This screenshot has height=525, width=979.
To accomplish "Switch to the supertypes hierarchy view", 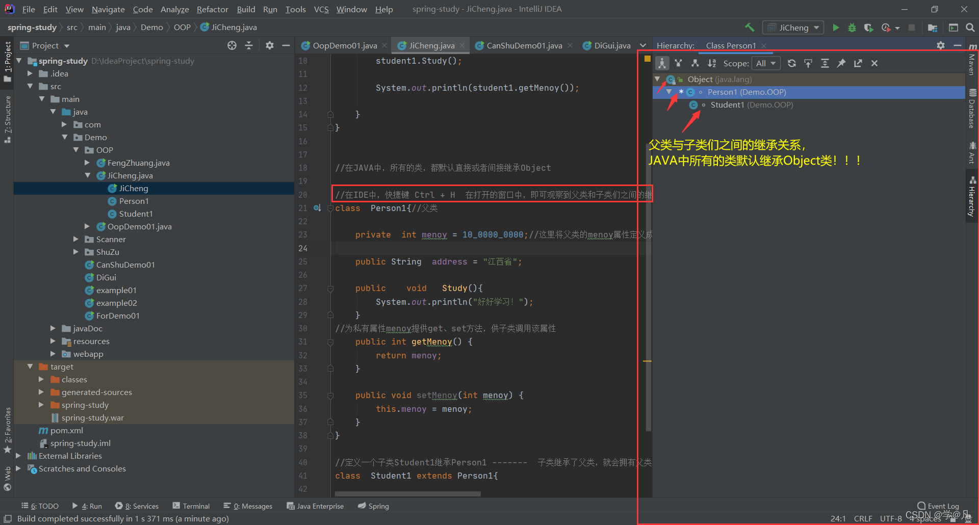I will point(678,63).
